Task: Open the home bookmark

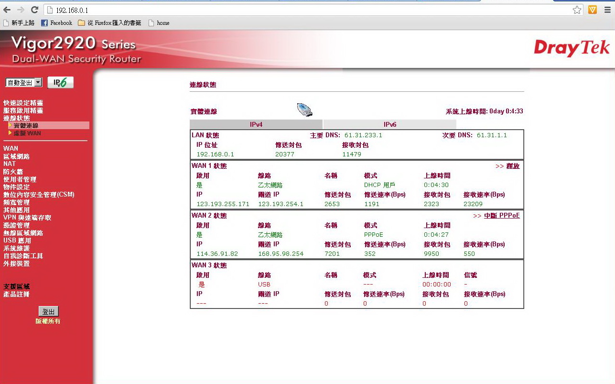Action: [159, 23]
